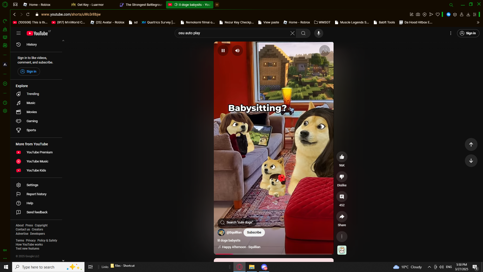The height and width of the screenshot is (272, 483).
Task: Go to previous Short with up arrow
Action: [471, 144]
